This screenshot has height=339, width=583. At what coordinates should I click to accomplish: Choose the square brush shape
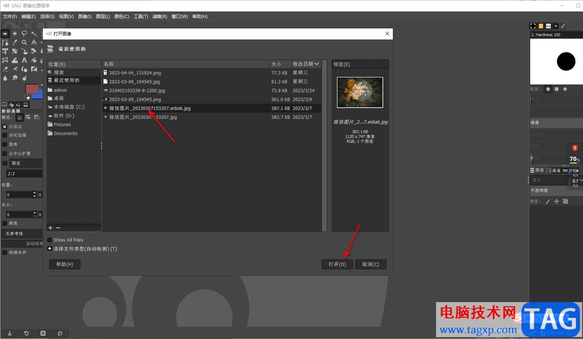click(x=556, y=89)
